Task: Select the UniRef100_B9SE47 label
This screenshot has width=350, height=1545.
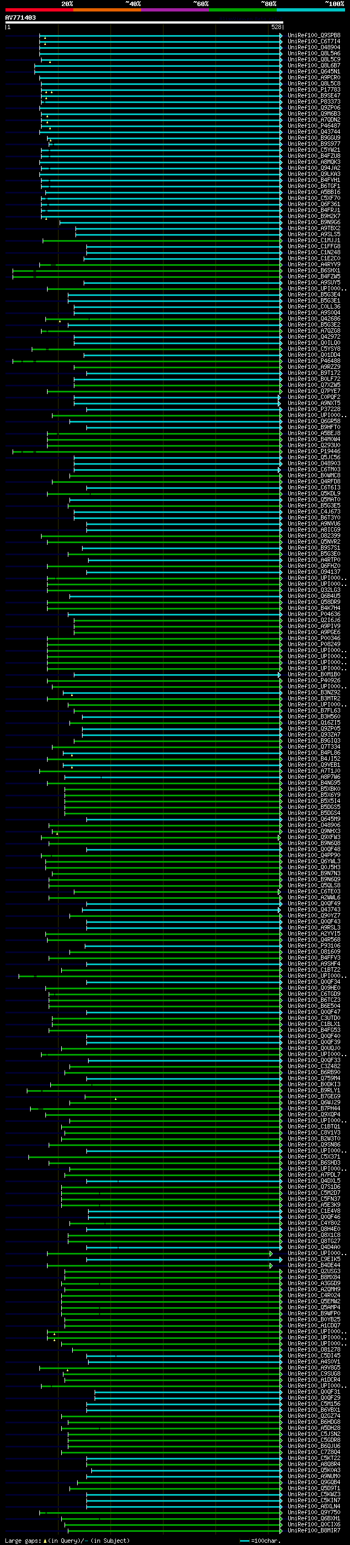Action: (314, 95)
